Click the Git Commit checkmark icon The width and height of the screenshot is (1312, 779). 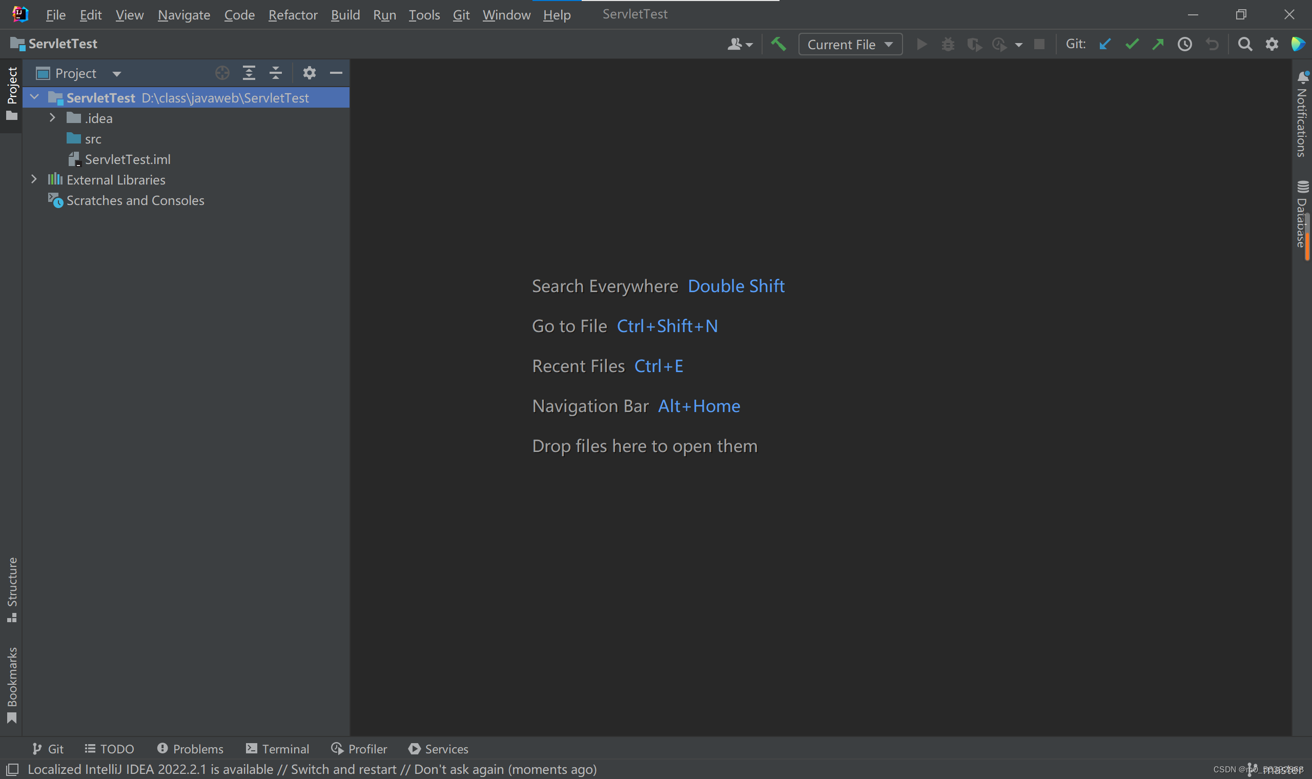1132,44
